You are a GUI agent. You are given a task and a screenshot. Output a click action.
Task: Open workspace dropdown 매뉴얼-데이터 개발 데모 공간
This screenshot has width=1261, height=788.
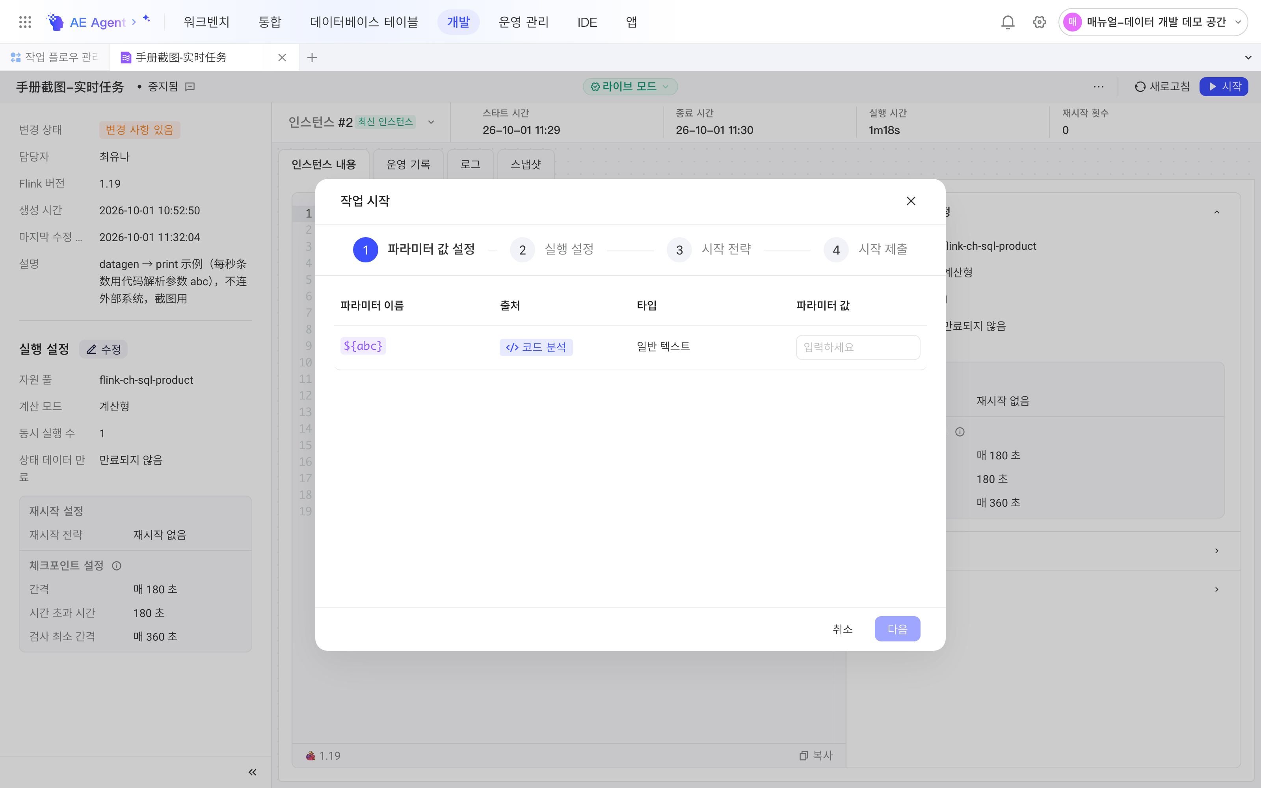(1153, 22)
